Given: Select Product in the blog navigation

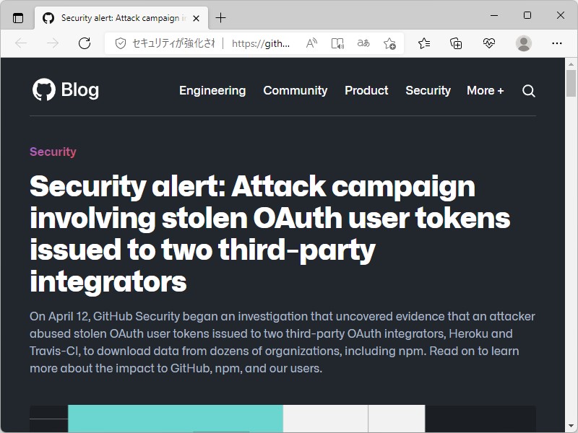Looking at the screenshot, I should click(366, 91).
